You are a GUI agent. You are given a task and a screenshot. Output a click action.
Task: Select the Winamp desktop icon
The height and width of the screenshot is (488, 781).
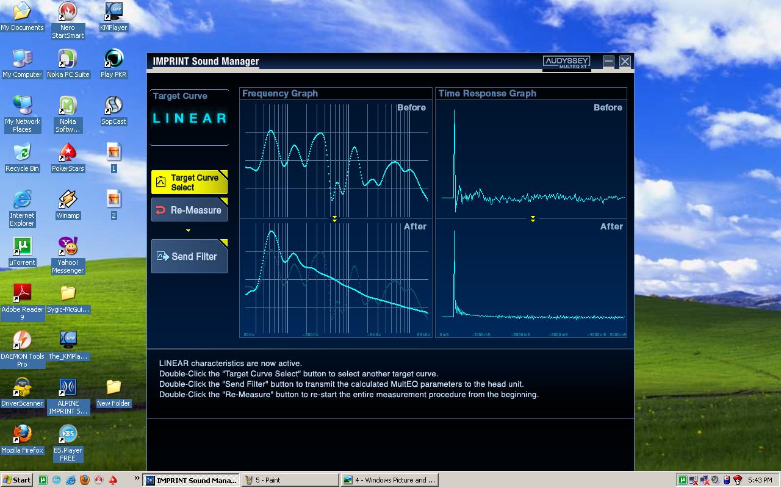[68, 200]
